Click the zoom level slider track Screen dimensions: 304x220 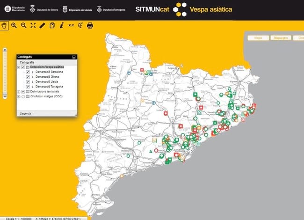5,73
